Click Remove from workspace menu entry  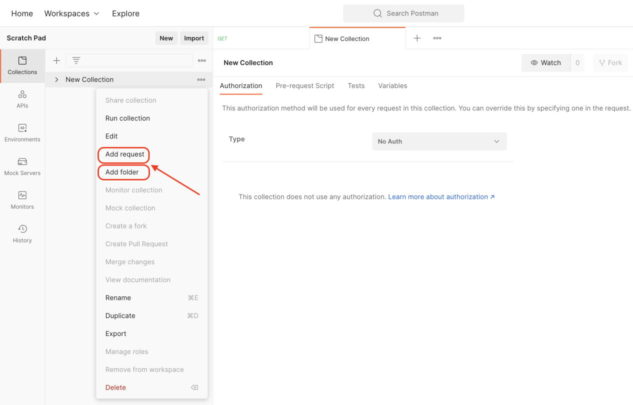[x=151, y=370]
